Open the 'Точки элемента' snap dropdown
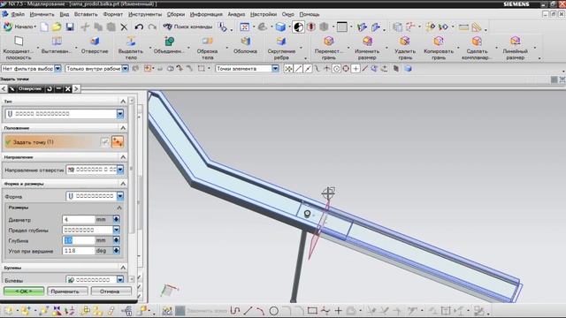The width and height of the screenshot is (566, 318). [248, 69]
